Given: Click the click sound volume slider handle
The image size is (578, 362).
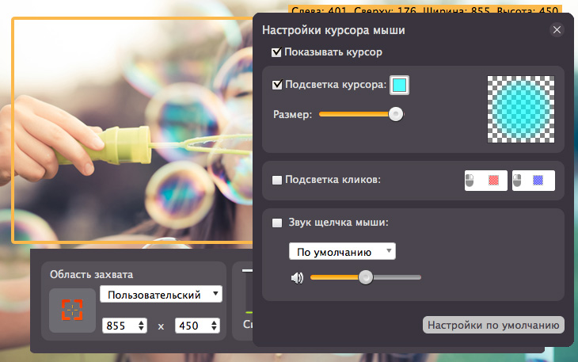Looking at the screenshot, I should tap(365, 277).
